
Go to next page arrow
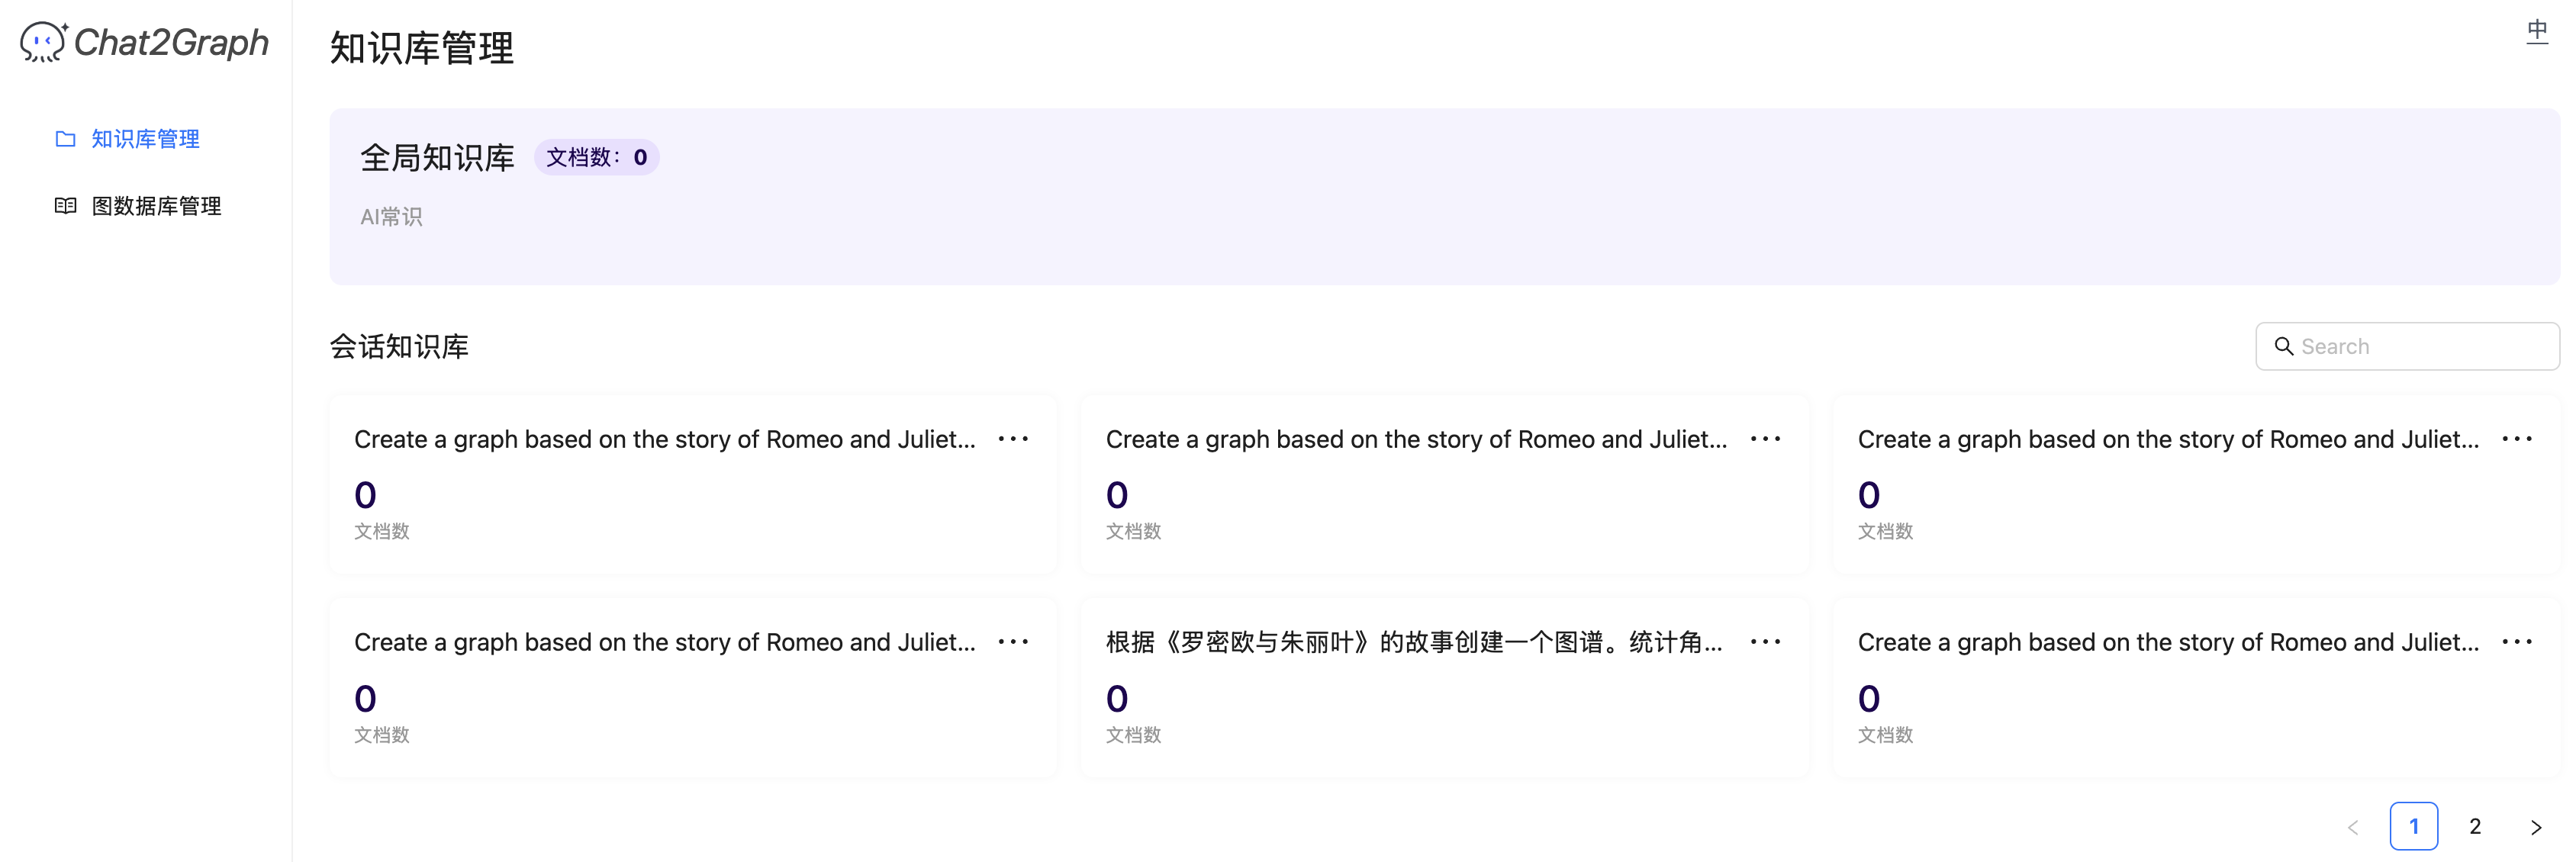tap(2536, 827)
